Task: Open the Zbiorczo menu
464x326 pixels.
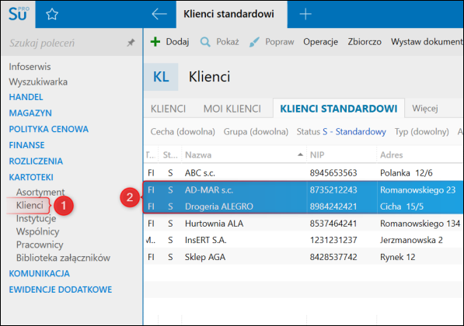Action: [365, 42]
